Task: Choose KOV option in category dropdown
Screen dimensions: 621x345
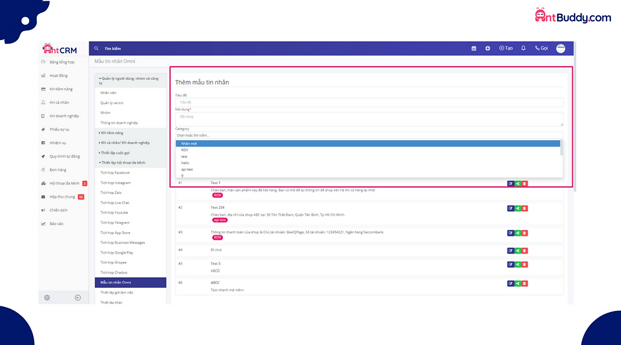Action: pyautogui.click(x=368, y=150)
